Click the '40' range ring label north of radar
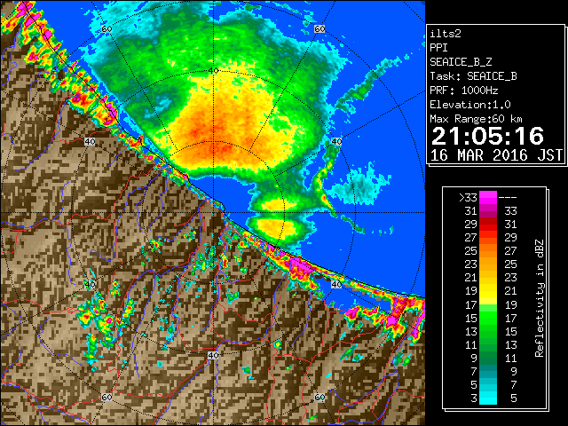The image size is (568, 426). 213,71
